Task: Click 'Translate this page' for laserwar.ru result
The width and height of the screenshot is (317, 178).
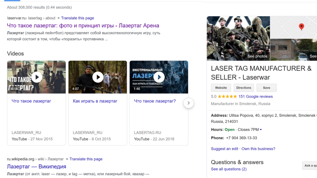Action: [78, 18]
